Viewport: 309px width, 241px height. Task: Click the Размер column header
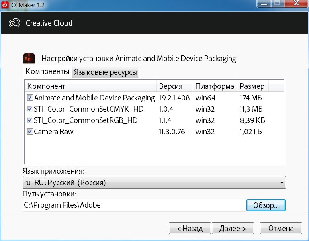(253, 86)
